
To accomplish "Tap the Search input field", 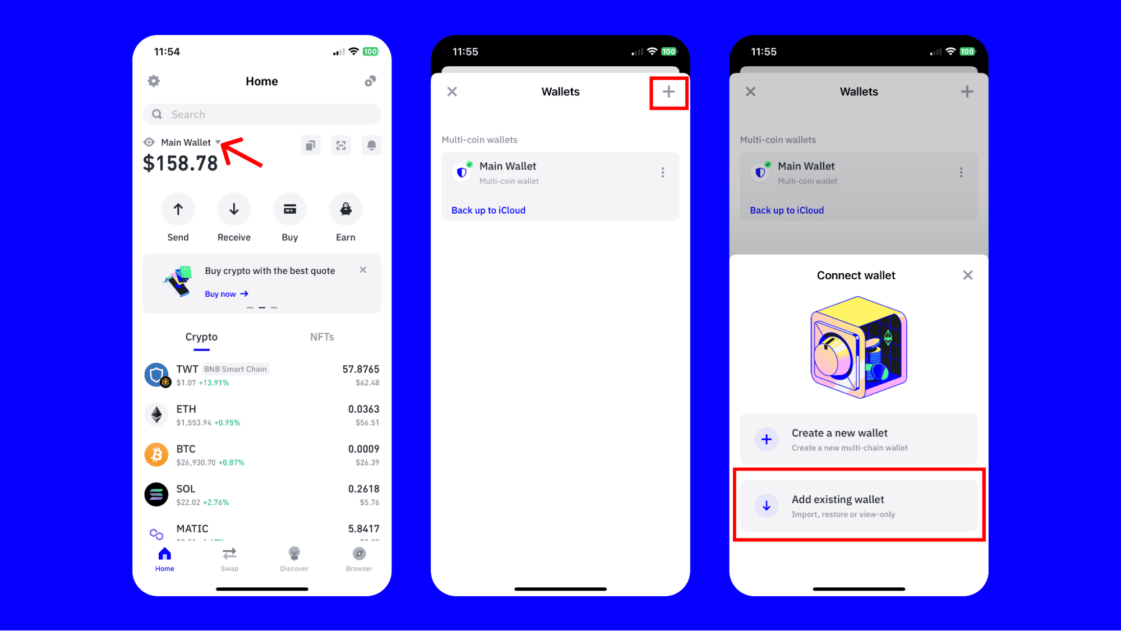I will [x=262, y=114].
